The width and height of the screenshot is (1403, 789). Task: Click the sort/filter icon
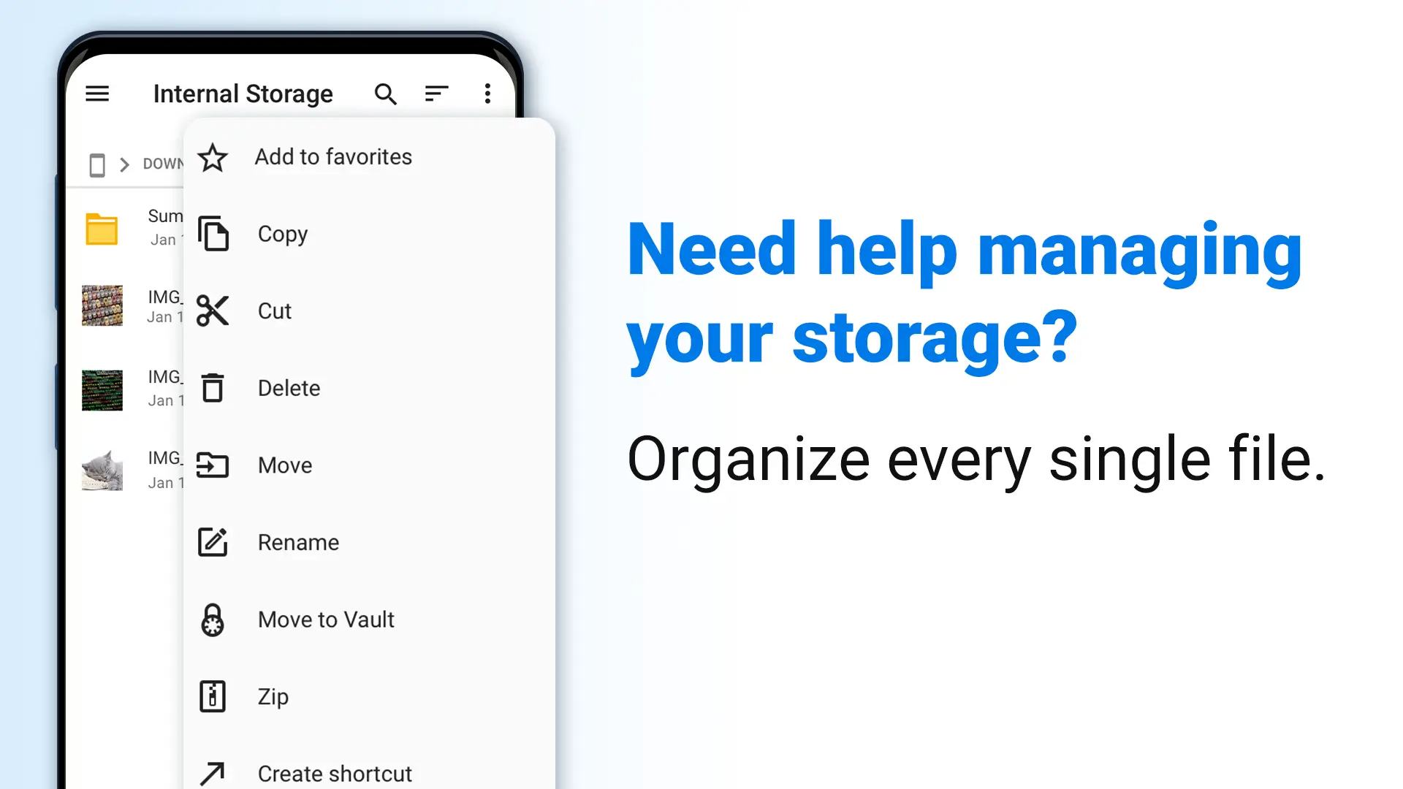click(436, 94)
